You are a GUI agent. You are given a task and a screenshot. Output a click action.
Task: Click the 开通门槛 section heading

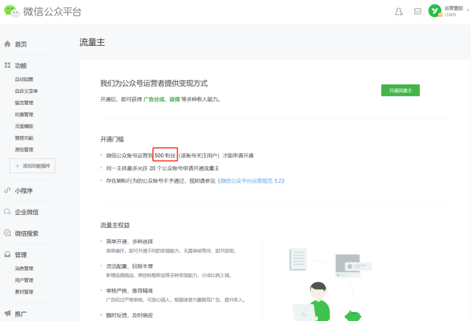pos(112,140)
